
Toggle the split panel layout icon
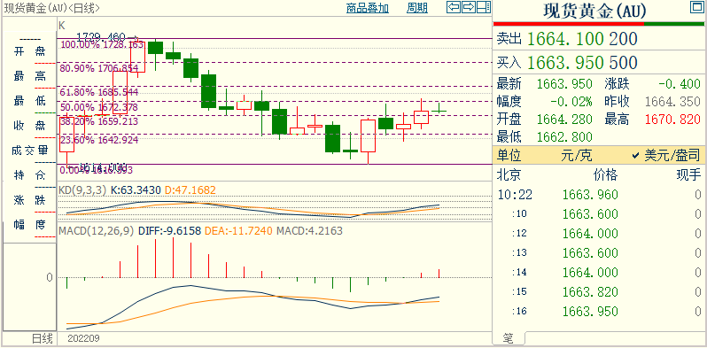click(484, 7)
